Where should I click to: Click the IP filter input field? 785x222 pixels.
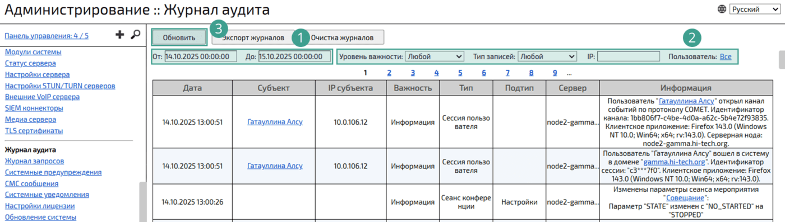(x=628, y=56)
